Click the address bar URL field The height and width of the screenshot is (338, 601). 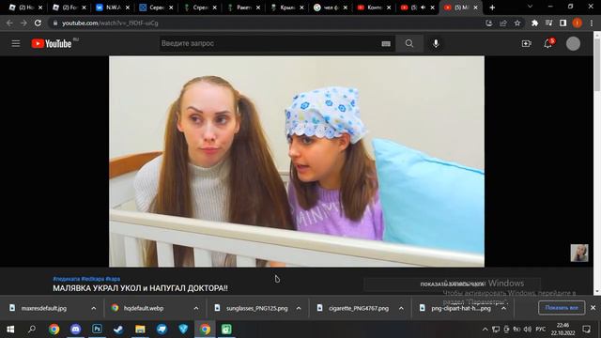click(269, 23)
